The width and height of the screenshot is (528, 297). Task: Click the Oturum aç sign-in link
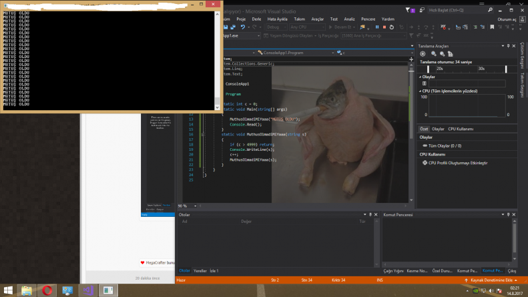pyautogui.click(x=507, y=19)
